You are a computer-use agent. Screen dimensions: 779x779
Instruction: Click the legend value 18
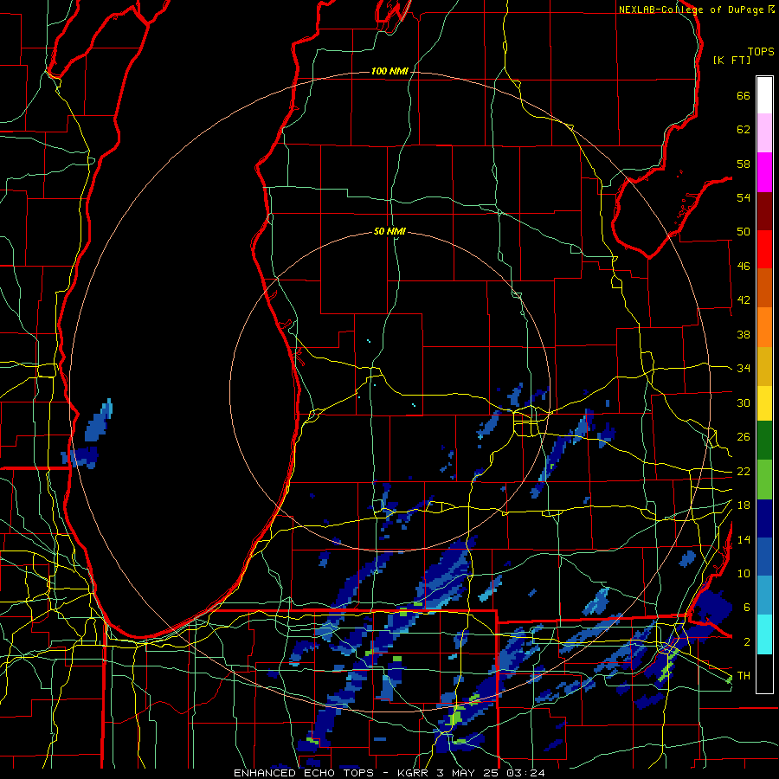pos(744,505)
